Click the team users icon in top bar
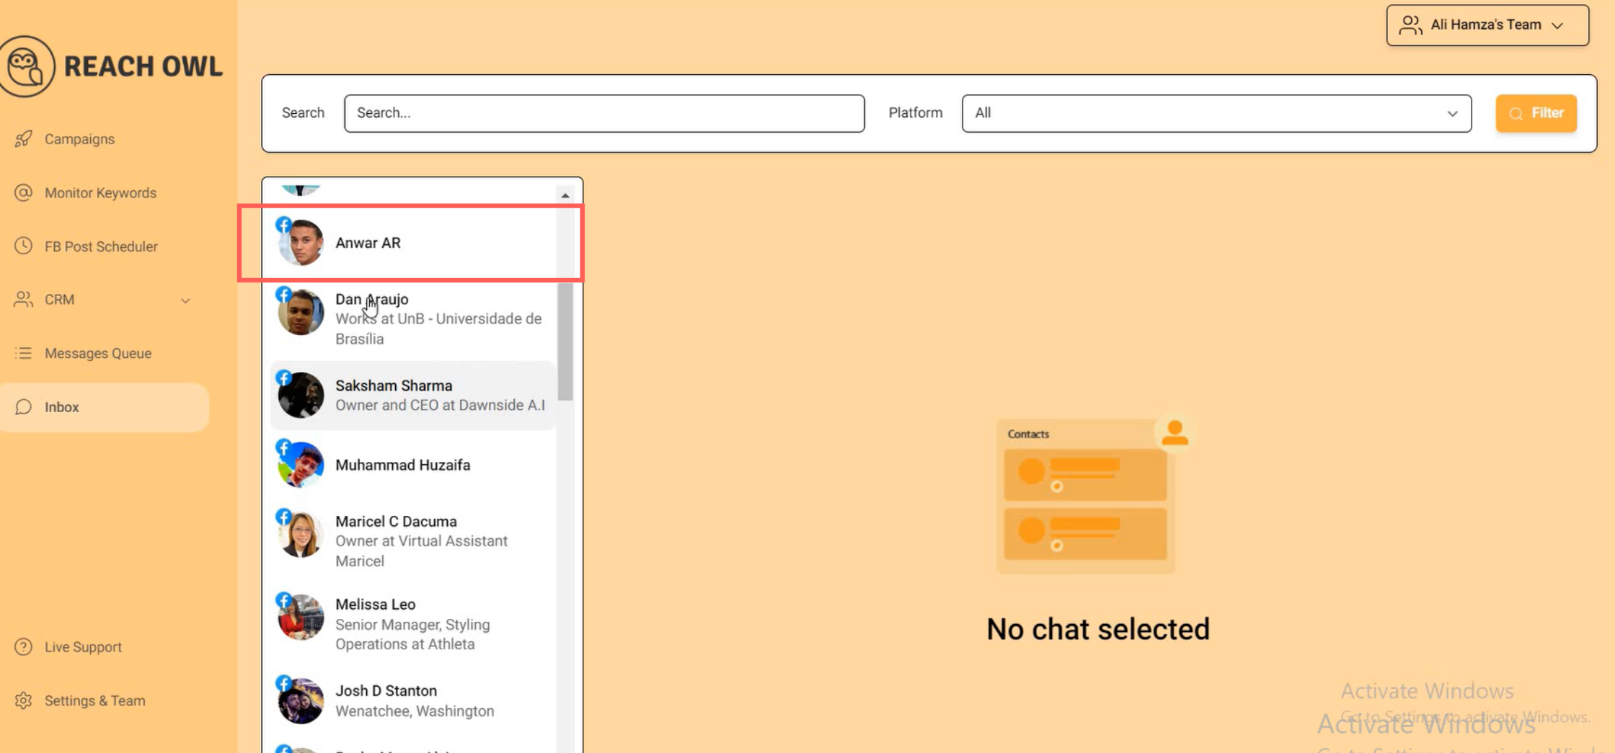Viewport: 1615px width, 753px height. pyautogui.click(x=1410, y=25)
